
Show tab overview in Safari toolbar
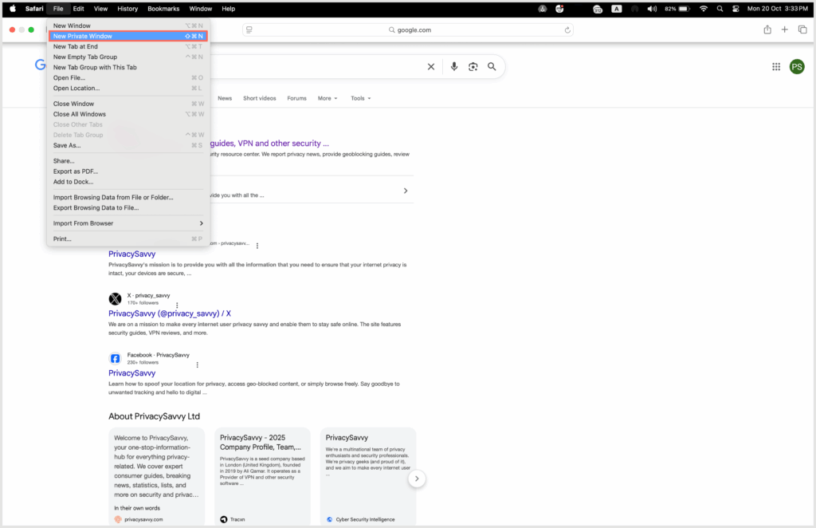click(802, 30)
